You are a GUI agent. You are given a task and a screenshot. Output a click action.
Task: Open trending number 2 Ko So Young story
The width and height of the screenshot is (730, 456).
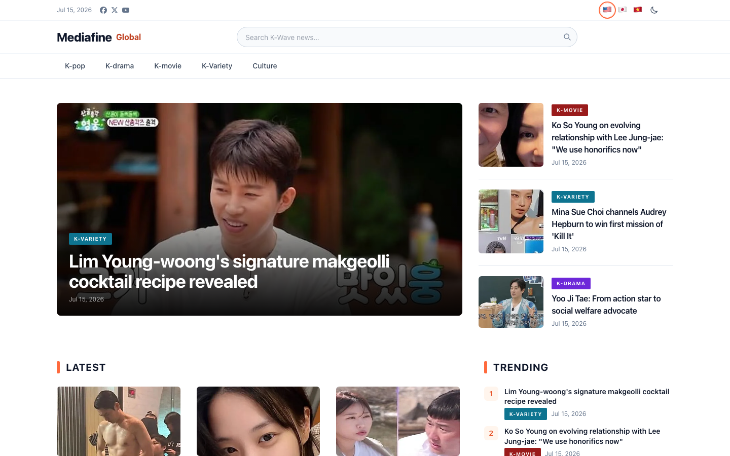point(582,436)
